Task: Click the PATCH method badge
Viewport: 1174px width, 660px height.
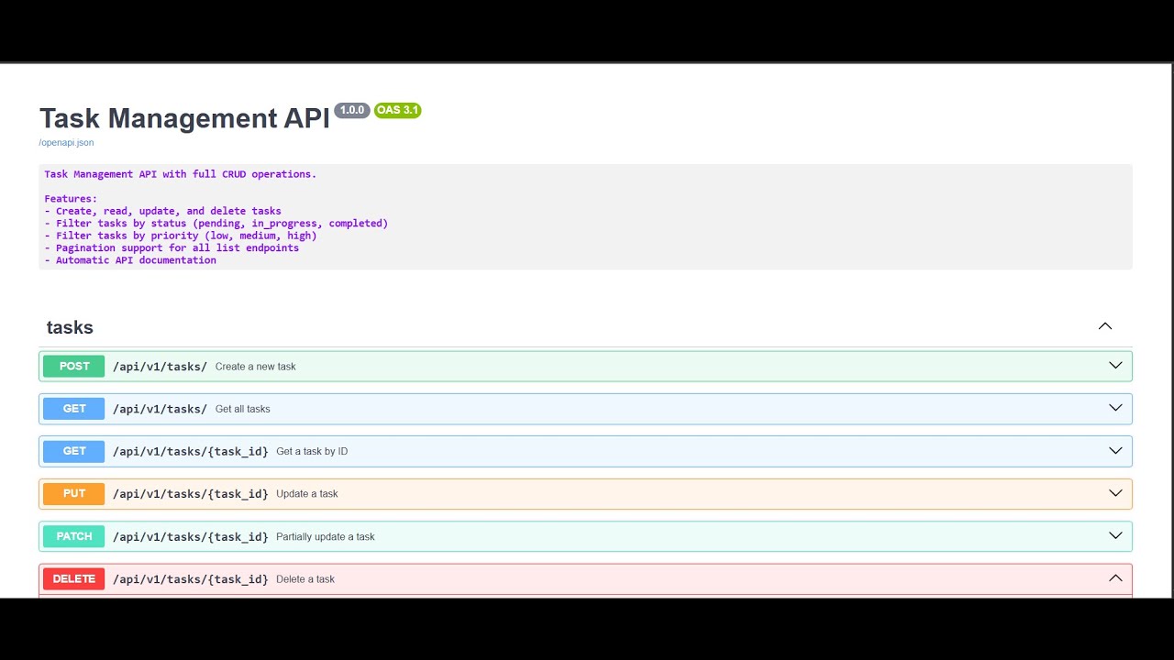Action: pos(74,536)
